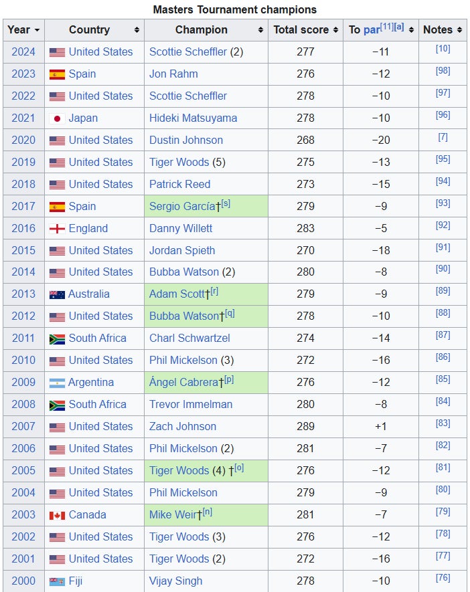Image resolution: width=470 pixels, height=592 pixels.
Task: Click the Australia flag icon in 2013 row
Action: coord(57,294)
